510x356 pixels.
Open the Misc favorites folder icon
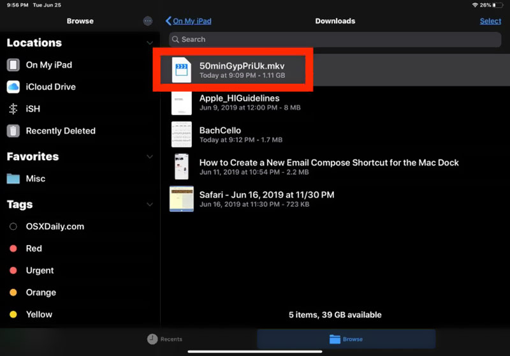pos(13,179)
